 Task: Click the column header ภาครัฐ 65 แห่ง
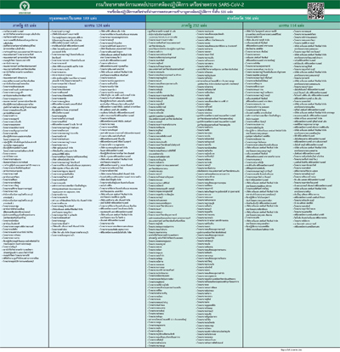click(x=25, y=26)
